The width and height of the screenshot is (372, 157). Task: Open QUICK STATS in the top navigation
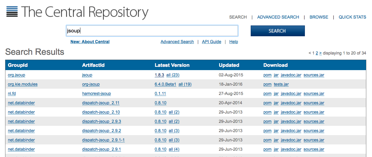pos(352,17)
